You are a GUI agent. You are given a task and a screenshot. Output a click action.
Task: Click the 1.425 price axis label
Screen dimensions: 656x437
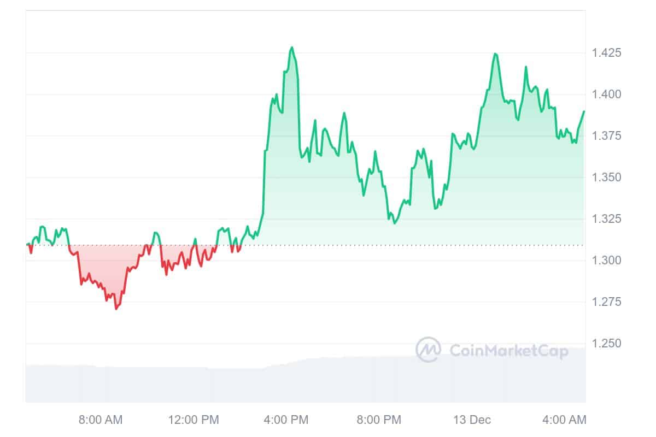(x=606, y=53)
